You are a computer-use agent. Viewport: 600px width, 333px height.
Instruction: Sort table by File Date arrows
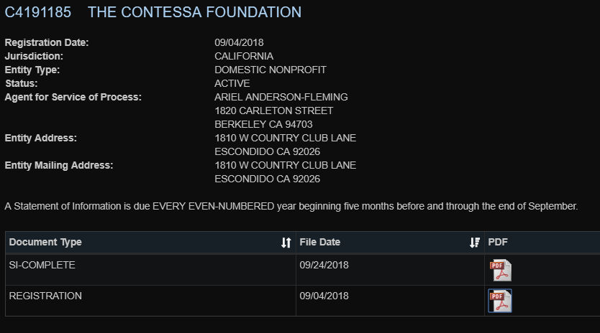point(475,243)
